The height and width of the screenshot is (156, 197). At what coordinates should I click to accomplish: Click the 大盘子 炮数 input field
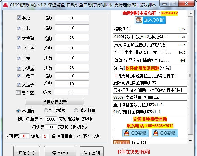point(72,84)
